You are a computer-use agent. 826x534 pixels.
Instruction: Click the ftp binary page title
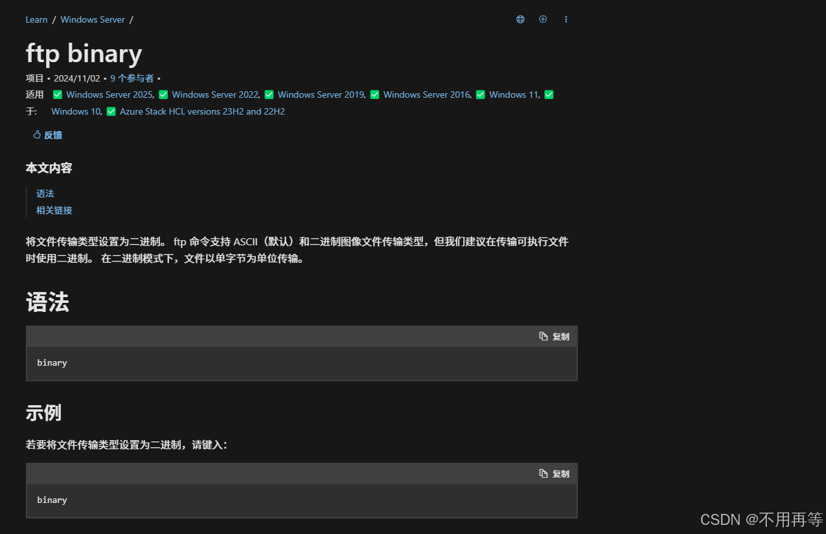pos(84,53)
